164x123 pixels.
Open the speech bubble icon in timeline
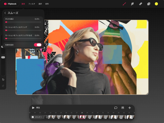116,108
